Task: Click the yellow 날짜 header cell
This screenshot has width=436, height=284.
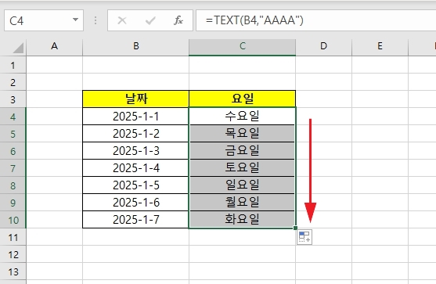Action: [135, 99]
